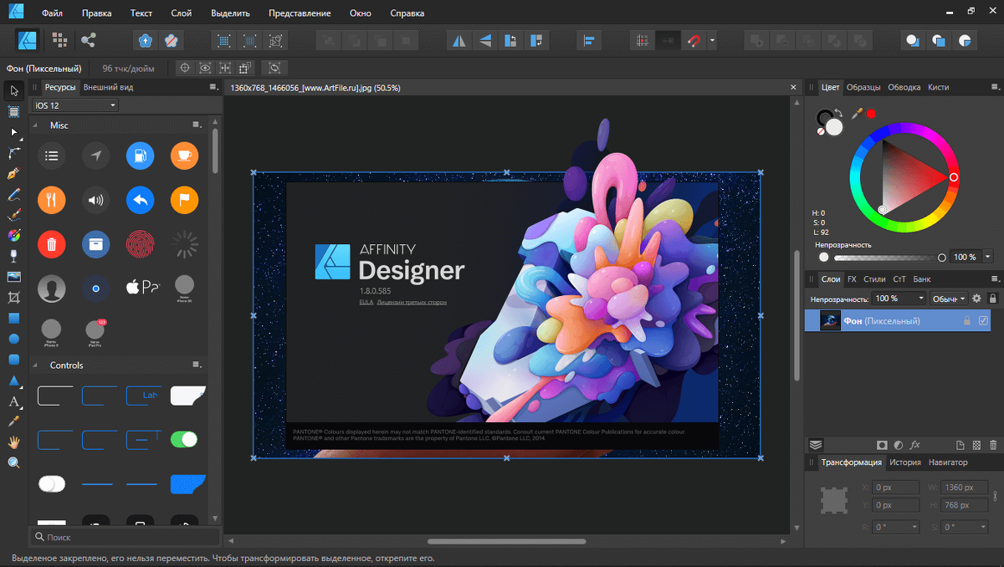The height and width of the screenshot is (567, 1004).
Task: Insert the coffee cup asset icon
Action: tap(184, 155)
